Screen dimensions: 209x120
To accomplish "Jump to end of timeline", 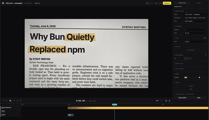I will pos(17,101).
